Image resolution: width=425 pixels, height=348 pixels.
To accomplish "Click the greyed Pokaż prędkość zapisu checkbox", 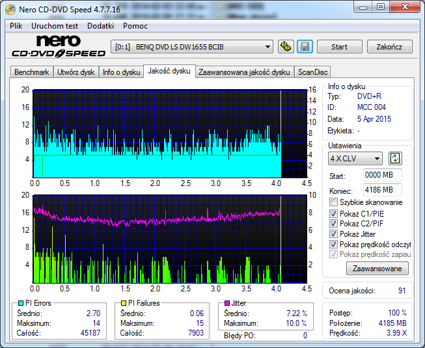I will point(333,254).
